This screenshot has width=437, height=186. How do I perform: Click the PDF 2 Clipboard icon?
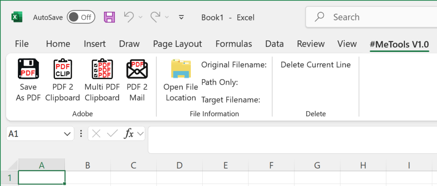(63, 69)
